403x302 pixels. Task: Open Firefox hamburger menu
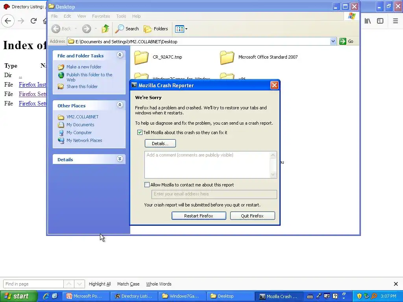click(395, 21)
